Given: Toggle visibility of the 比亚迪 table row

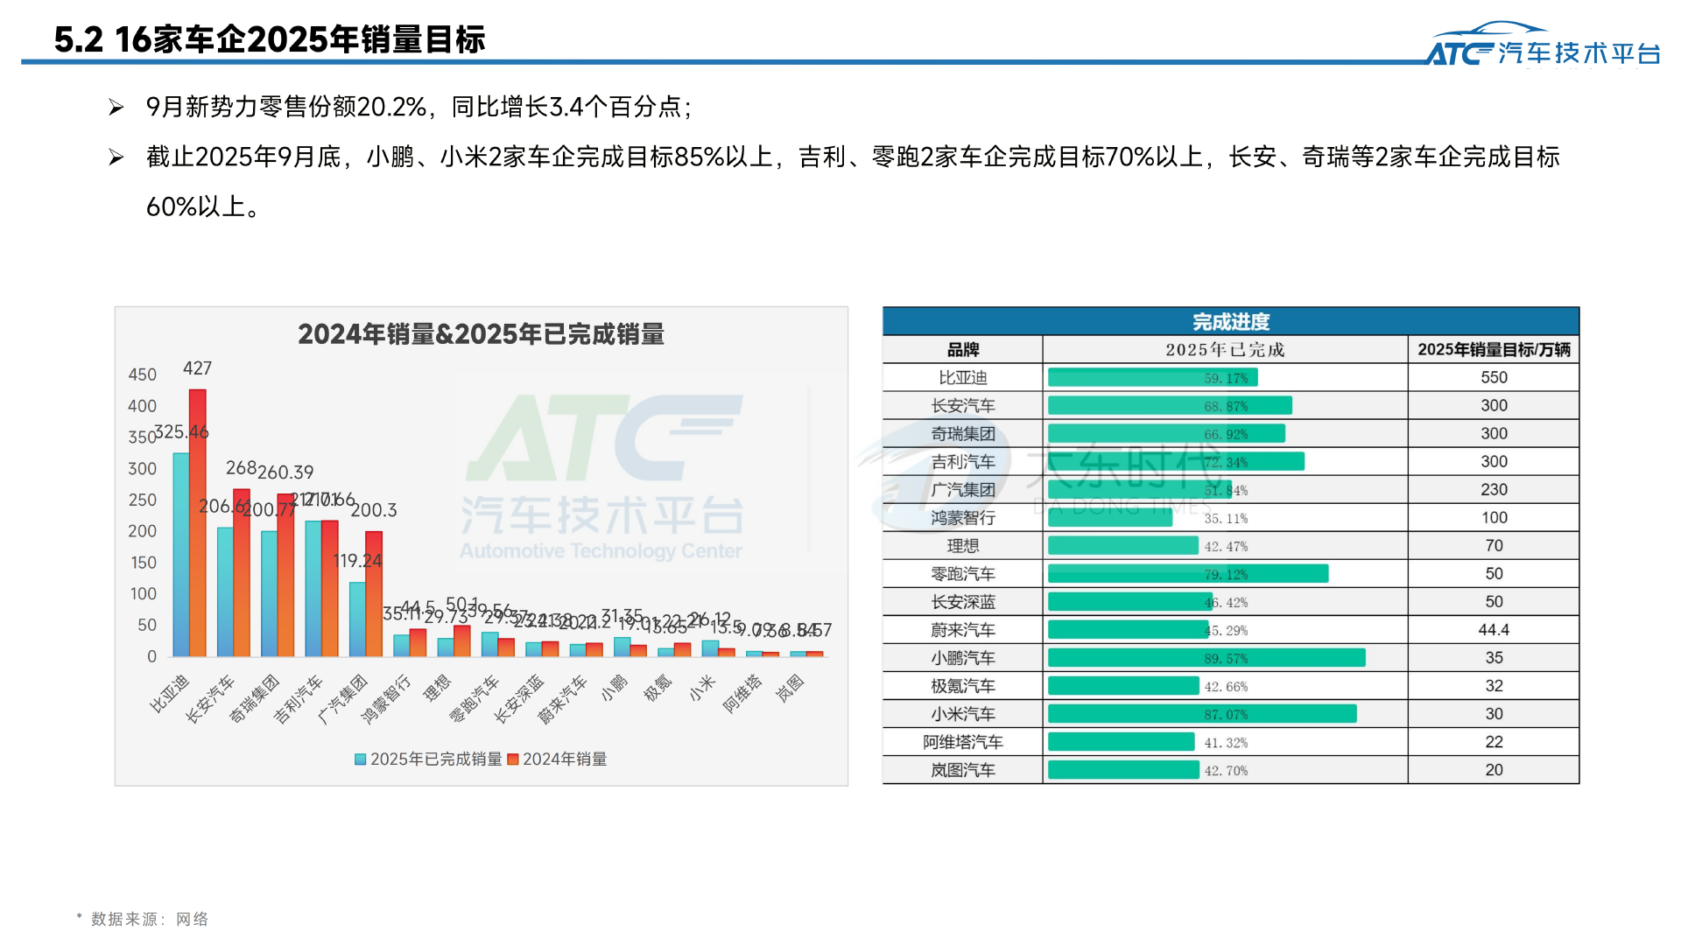Looking at the screenshot, I should pyautogui.click(x=961, y=377).
